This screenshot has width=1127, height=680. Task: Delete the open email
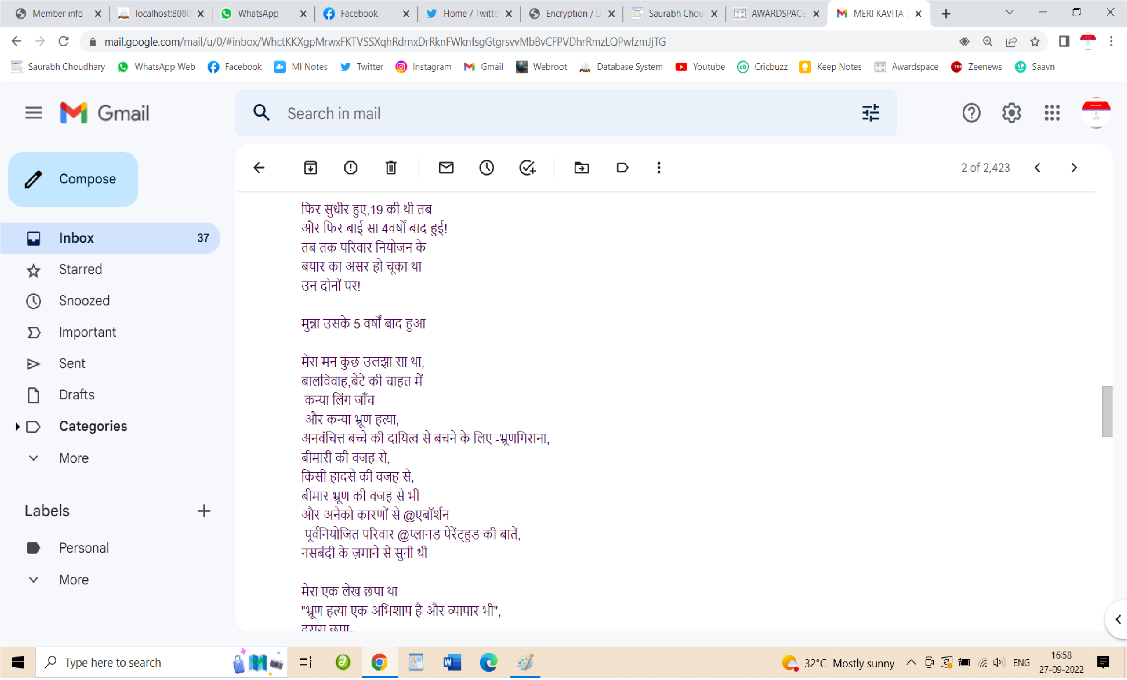point(390,168)
